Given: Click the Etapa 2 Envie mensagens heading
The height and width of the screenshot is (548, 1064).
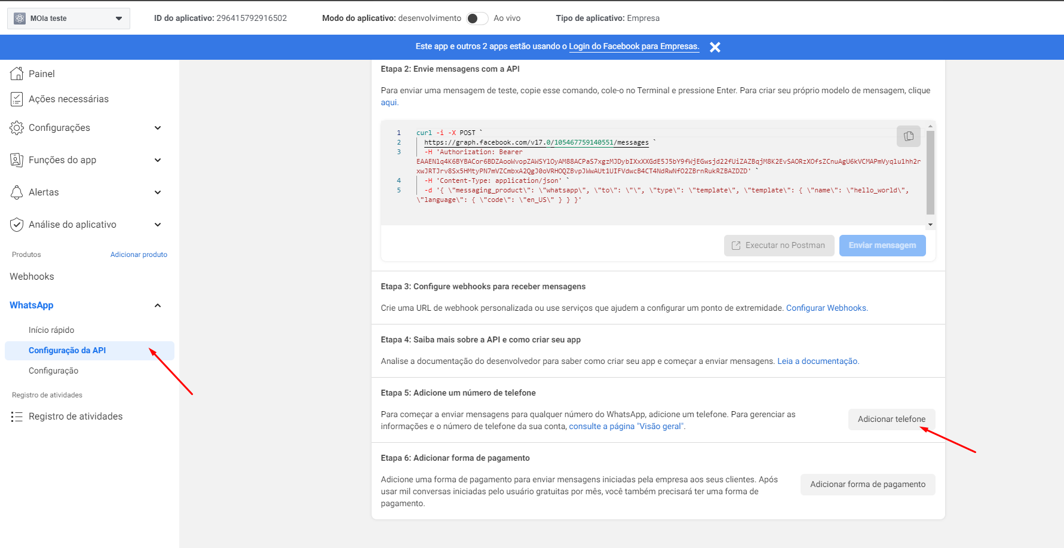Looking at the screenshot, I should [450, 69].
